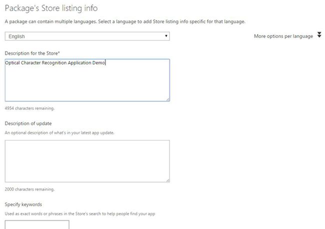325x229 pixels.
Task: Click resize grip of Store description box
Action: pos(168,99)
